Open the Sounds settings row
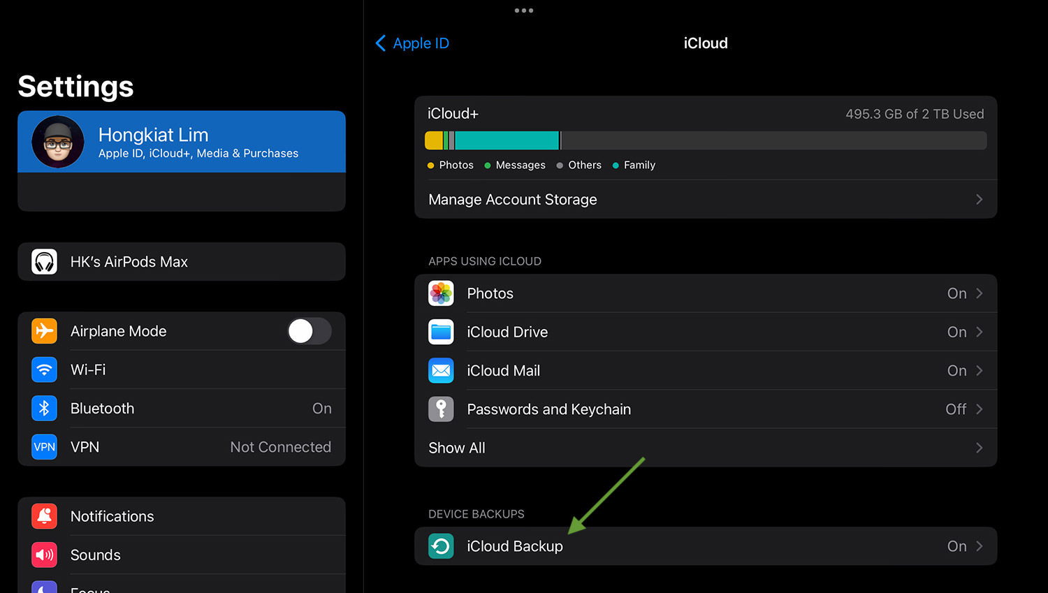This screenshot has height=593, width=1048. 182,555
